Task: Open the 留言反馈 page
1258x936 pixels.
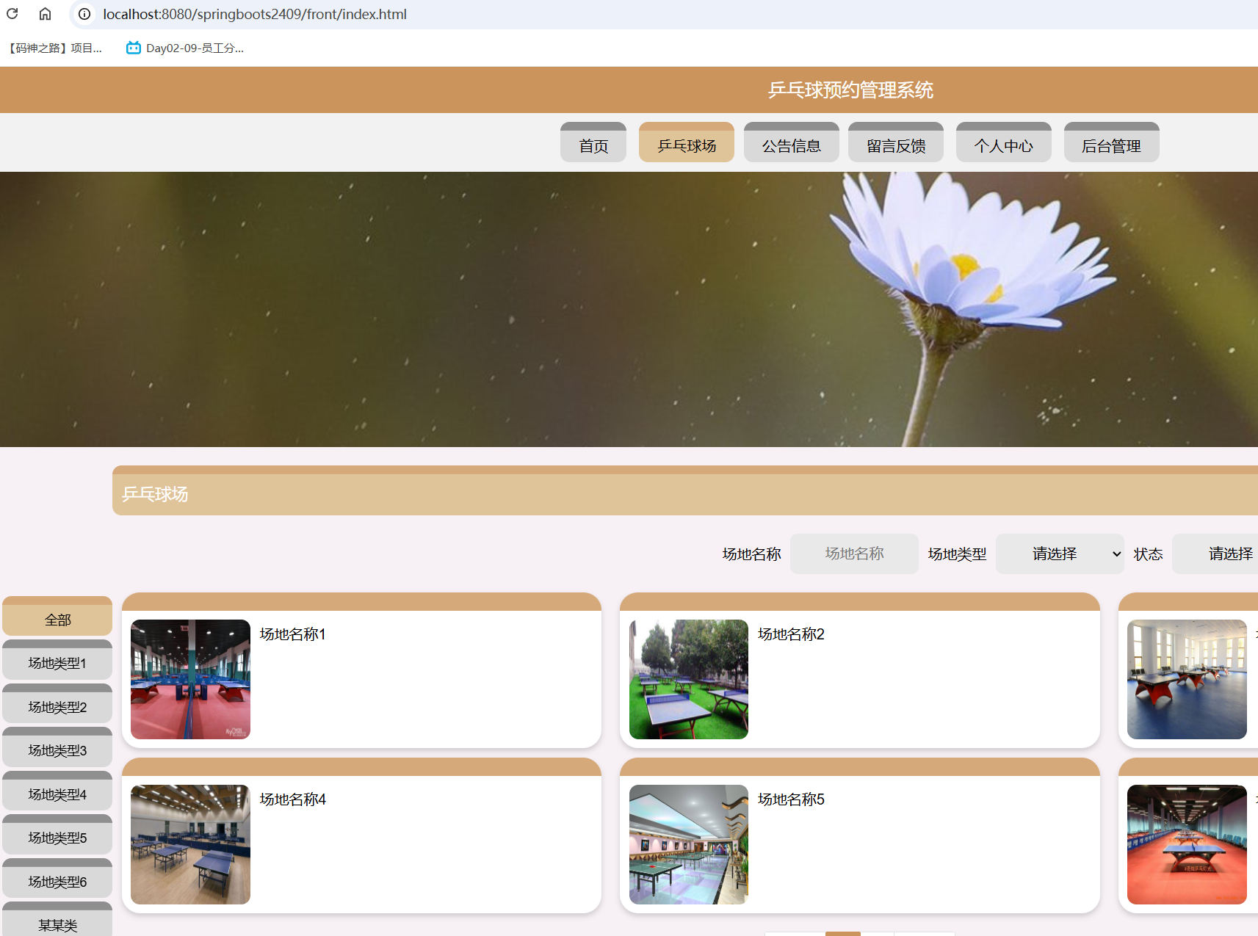Action: 895,145
